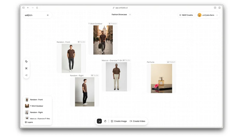Viewport: 243px width, 137px height.
Task: Activate the hand pan tool
Action: pos(105,121)
